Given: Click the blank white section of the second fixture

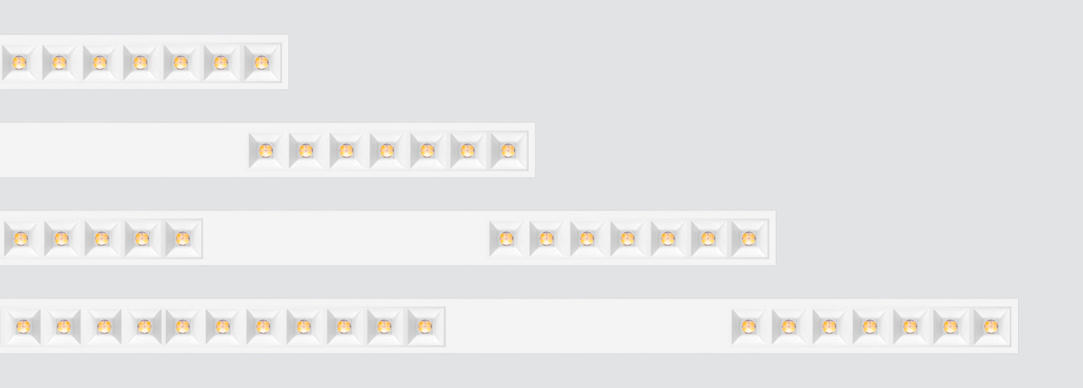Looking at the screenshot, I should click(x=123, y=150).
